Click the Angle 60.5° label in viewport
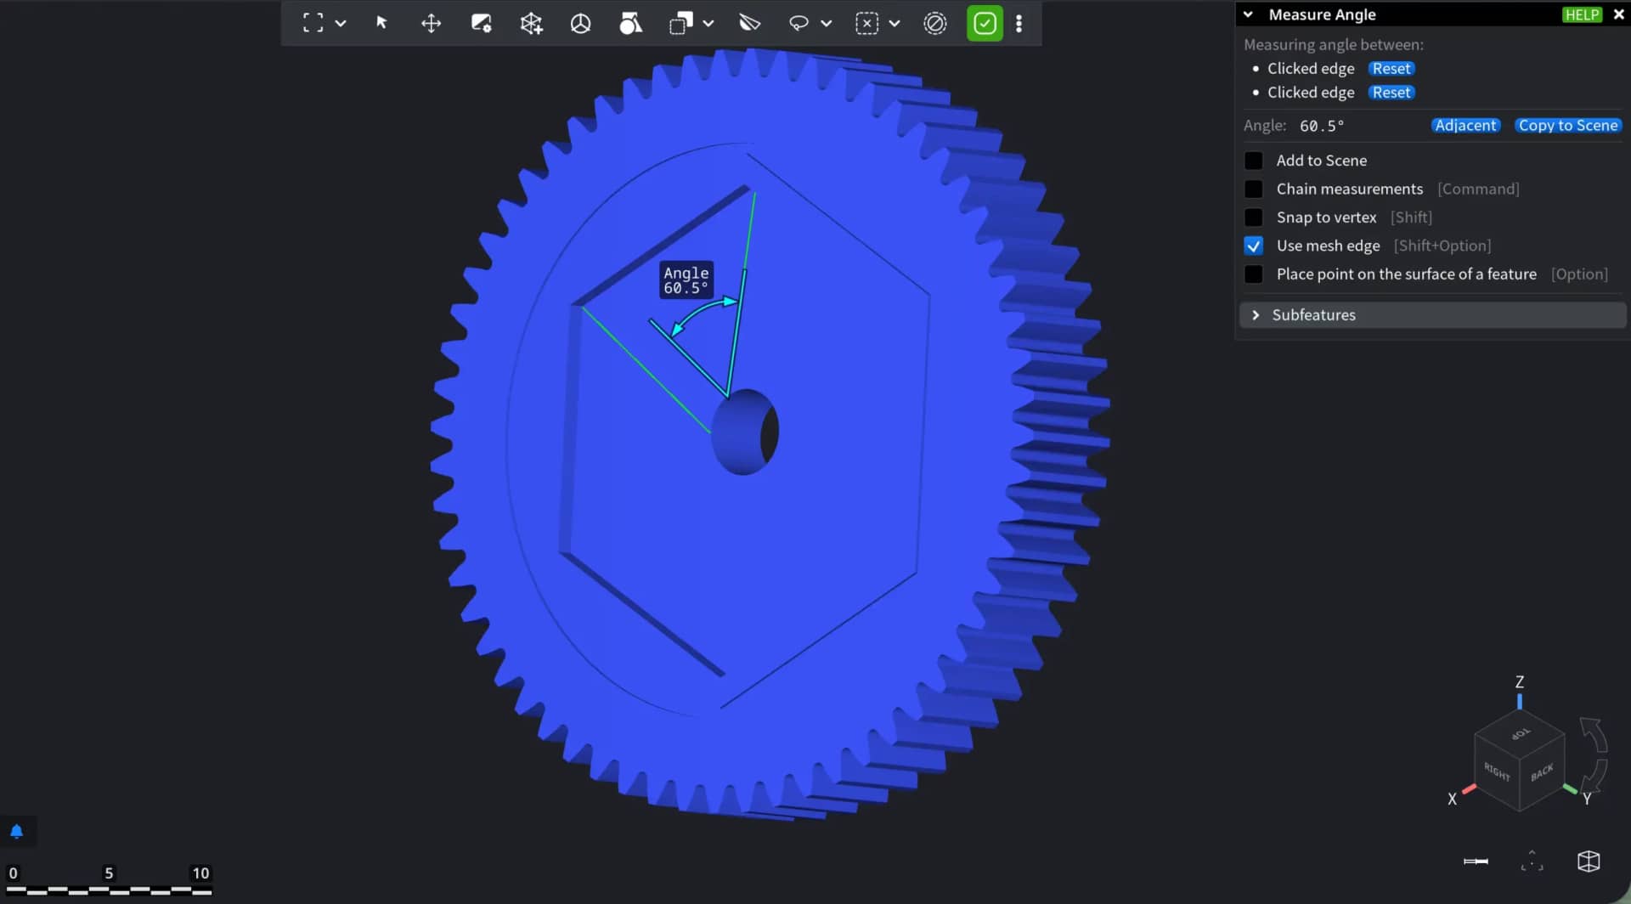 pos(686,280)
